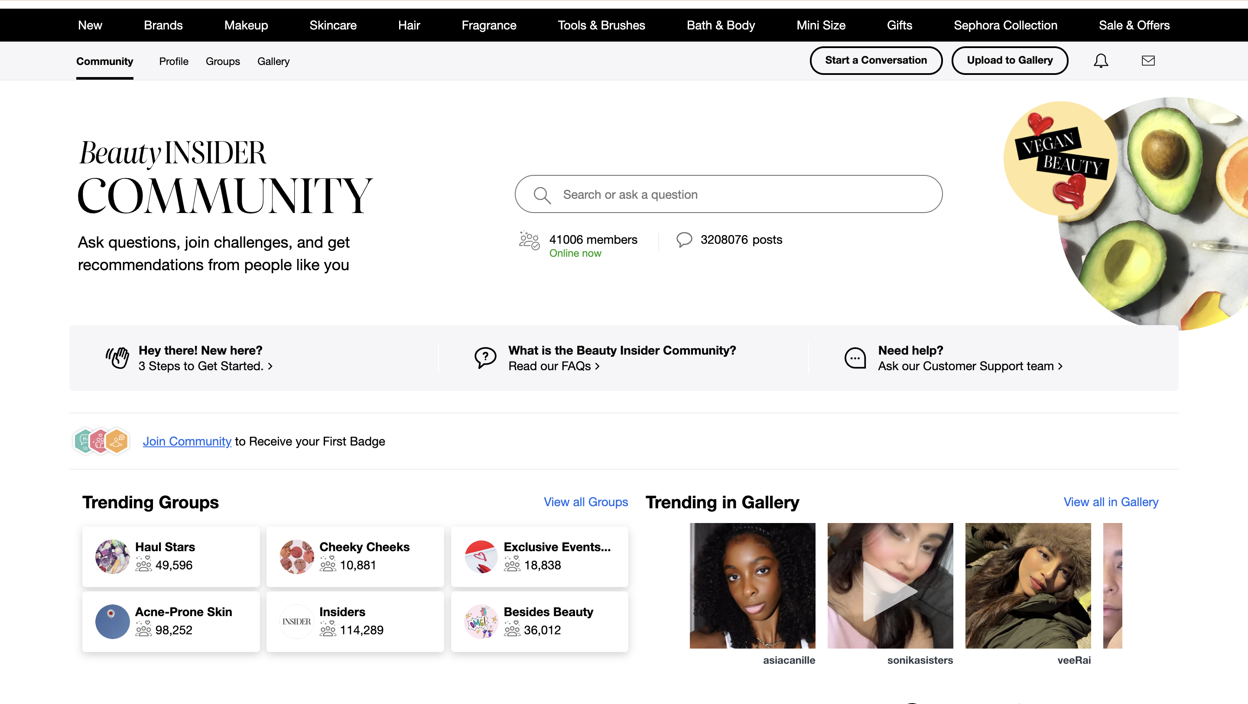The image size is (1248, 704).
Task: Open the Fragrance menu
Action: [488, 25]
